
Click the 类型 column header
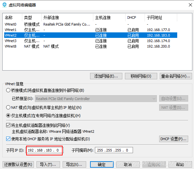point(32,17)
